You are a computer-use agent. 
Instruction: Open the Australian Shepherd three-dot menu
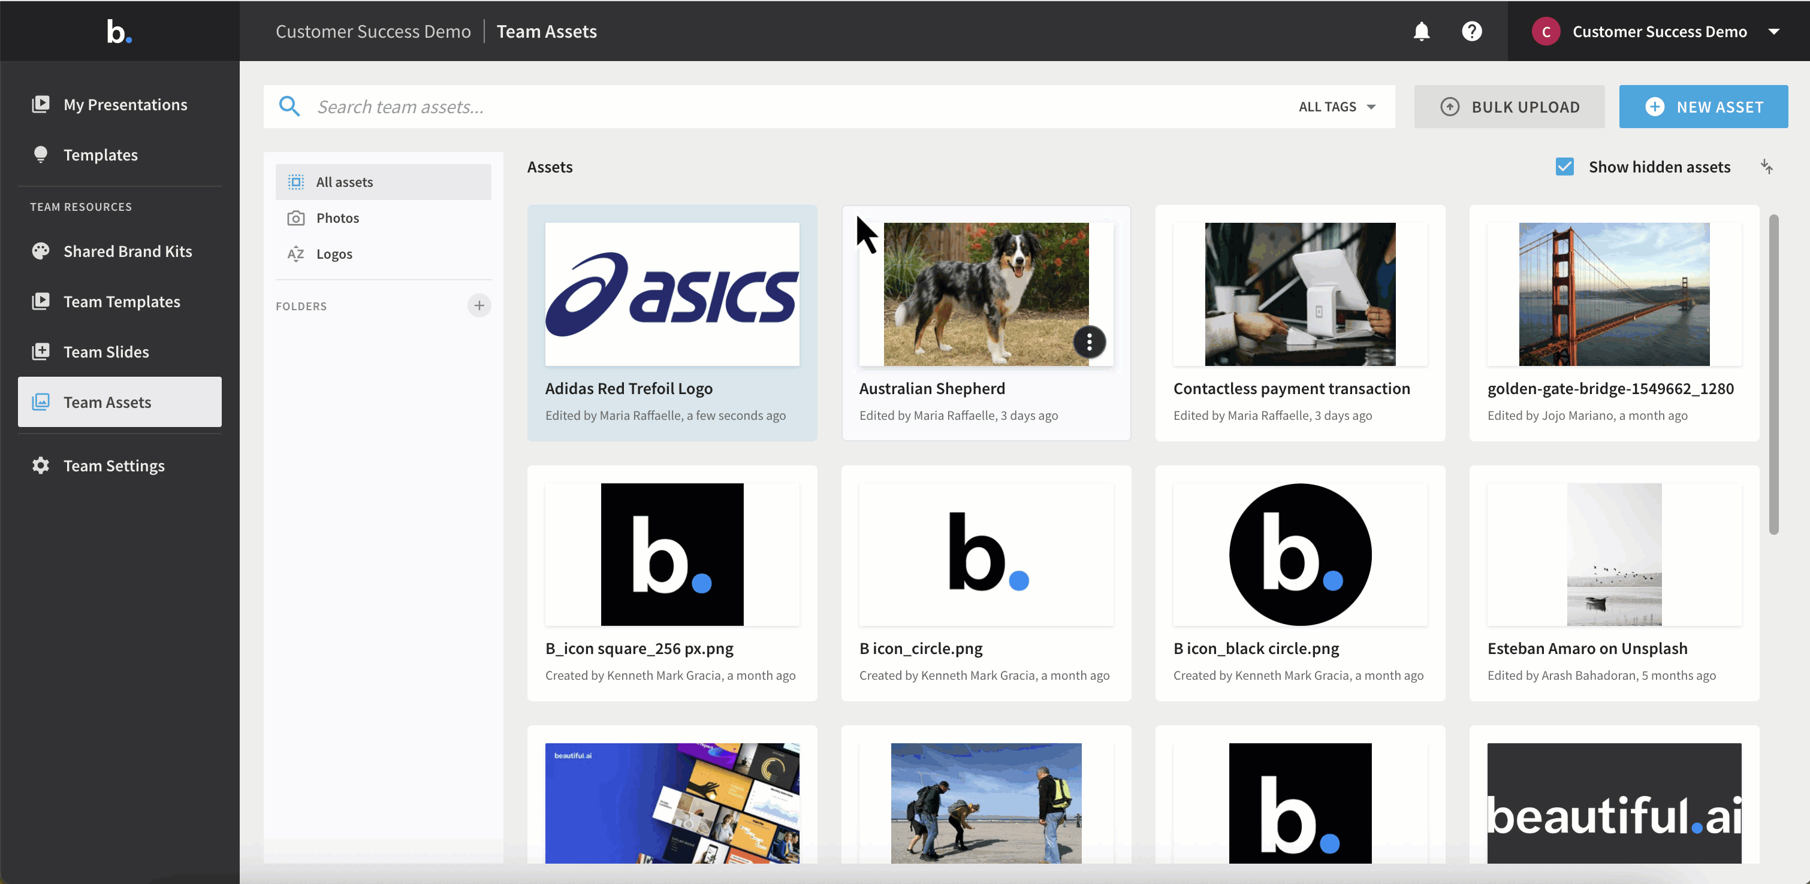click(x=1089, y=342)
